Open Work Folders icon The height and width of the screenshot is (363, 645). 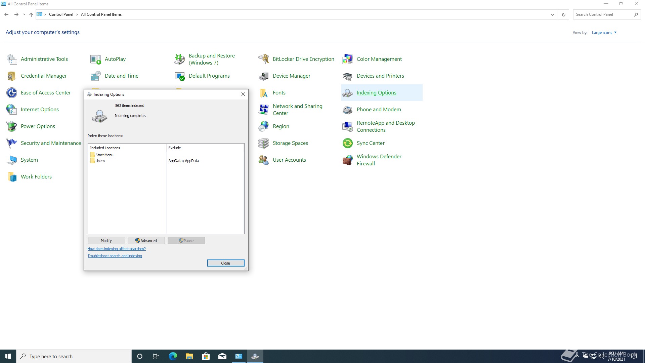(12, 177)
